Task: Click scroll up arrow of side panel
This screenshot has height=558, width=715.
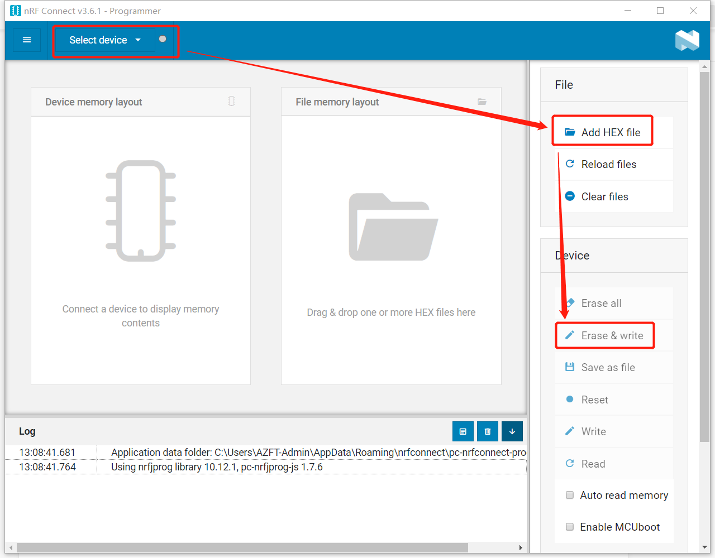Action: pyautogui.click(x=704, y=66)
